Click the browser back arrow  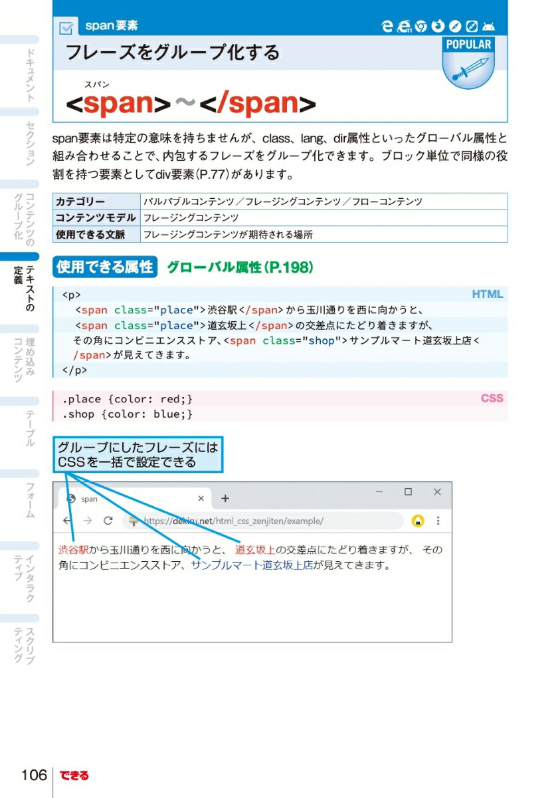66,521
